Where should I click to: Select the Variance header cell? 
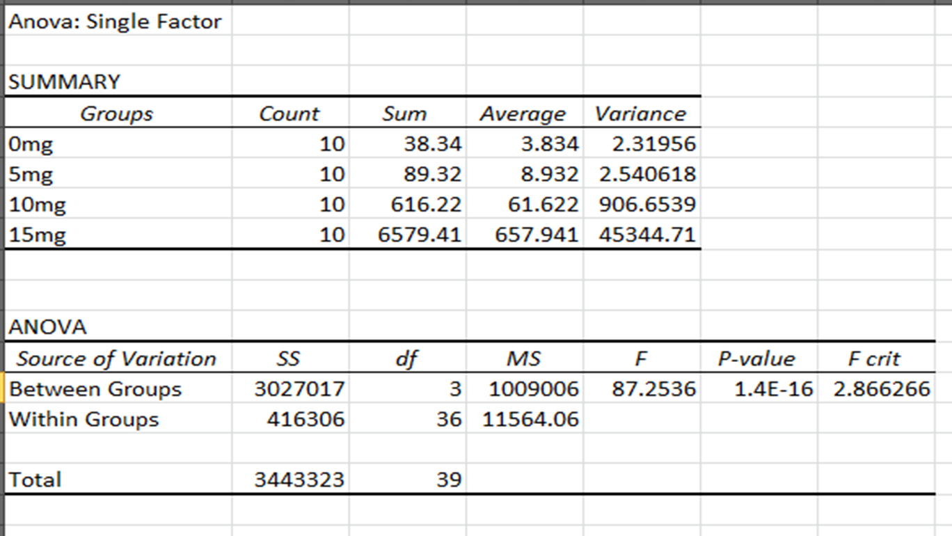tap(640, 113)
